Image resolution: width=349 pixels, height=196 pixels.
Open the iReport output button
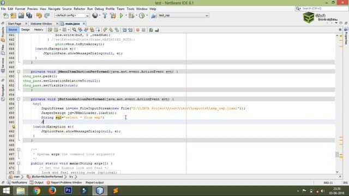[94, 182]
